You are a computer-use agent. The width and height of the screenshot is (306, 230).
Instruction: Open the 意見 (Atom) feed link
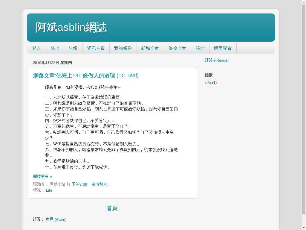56,219
